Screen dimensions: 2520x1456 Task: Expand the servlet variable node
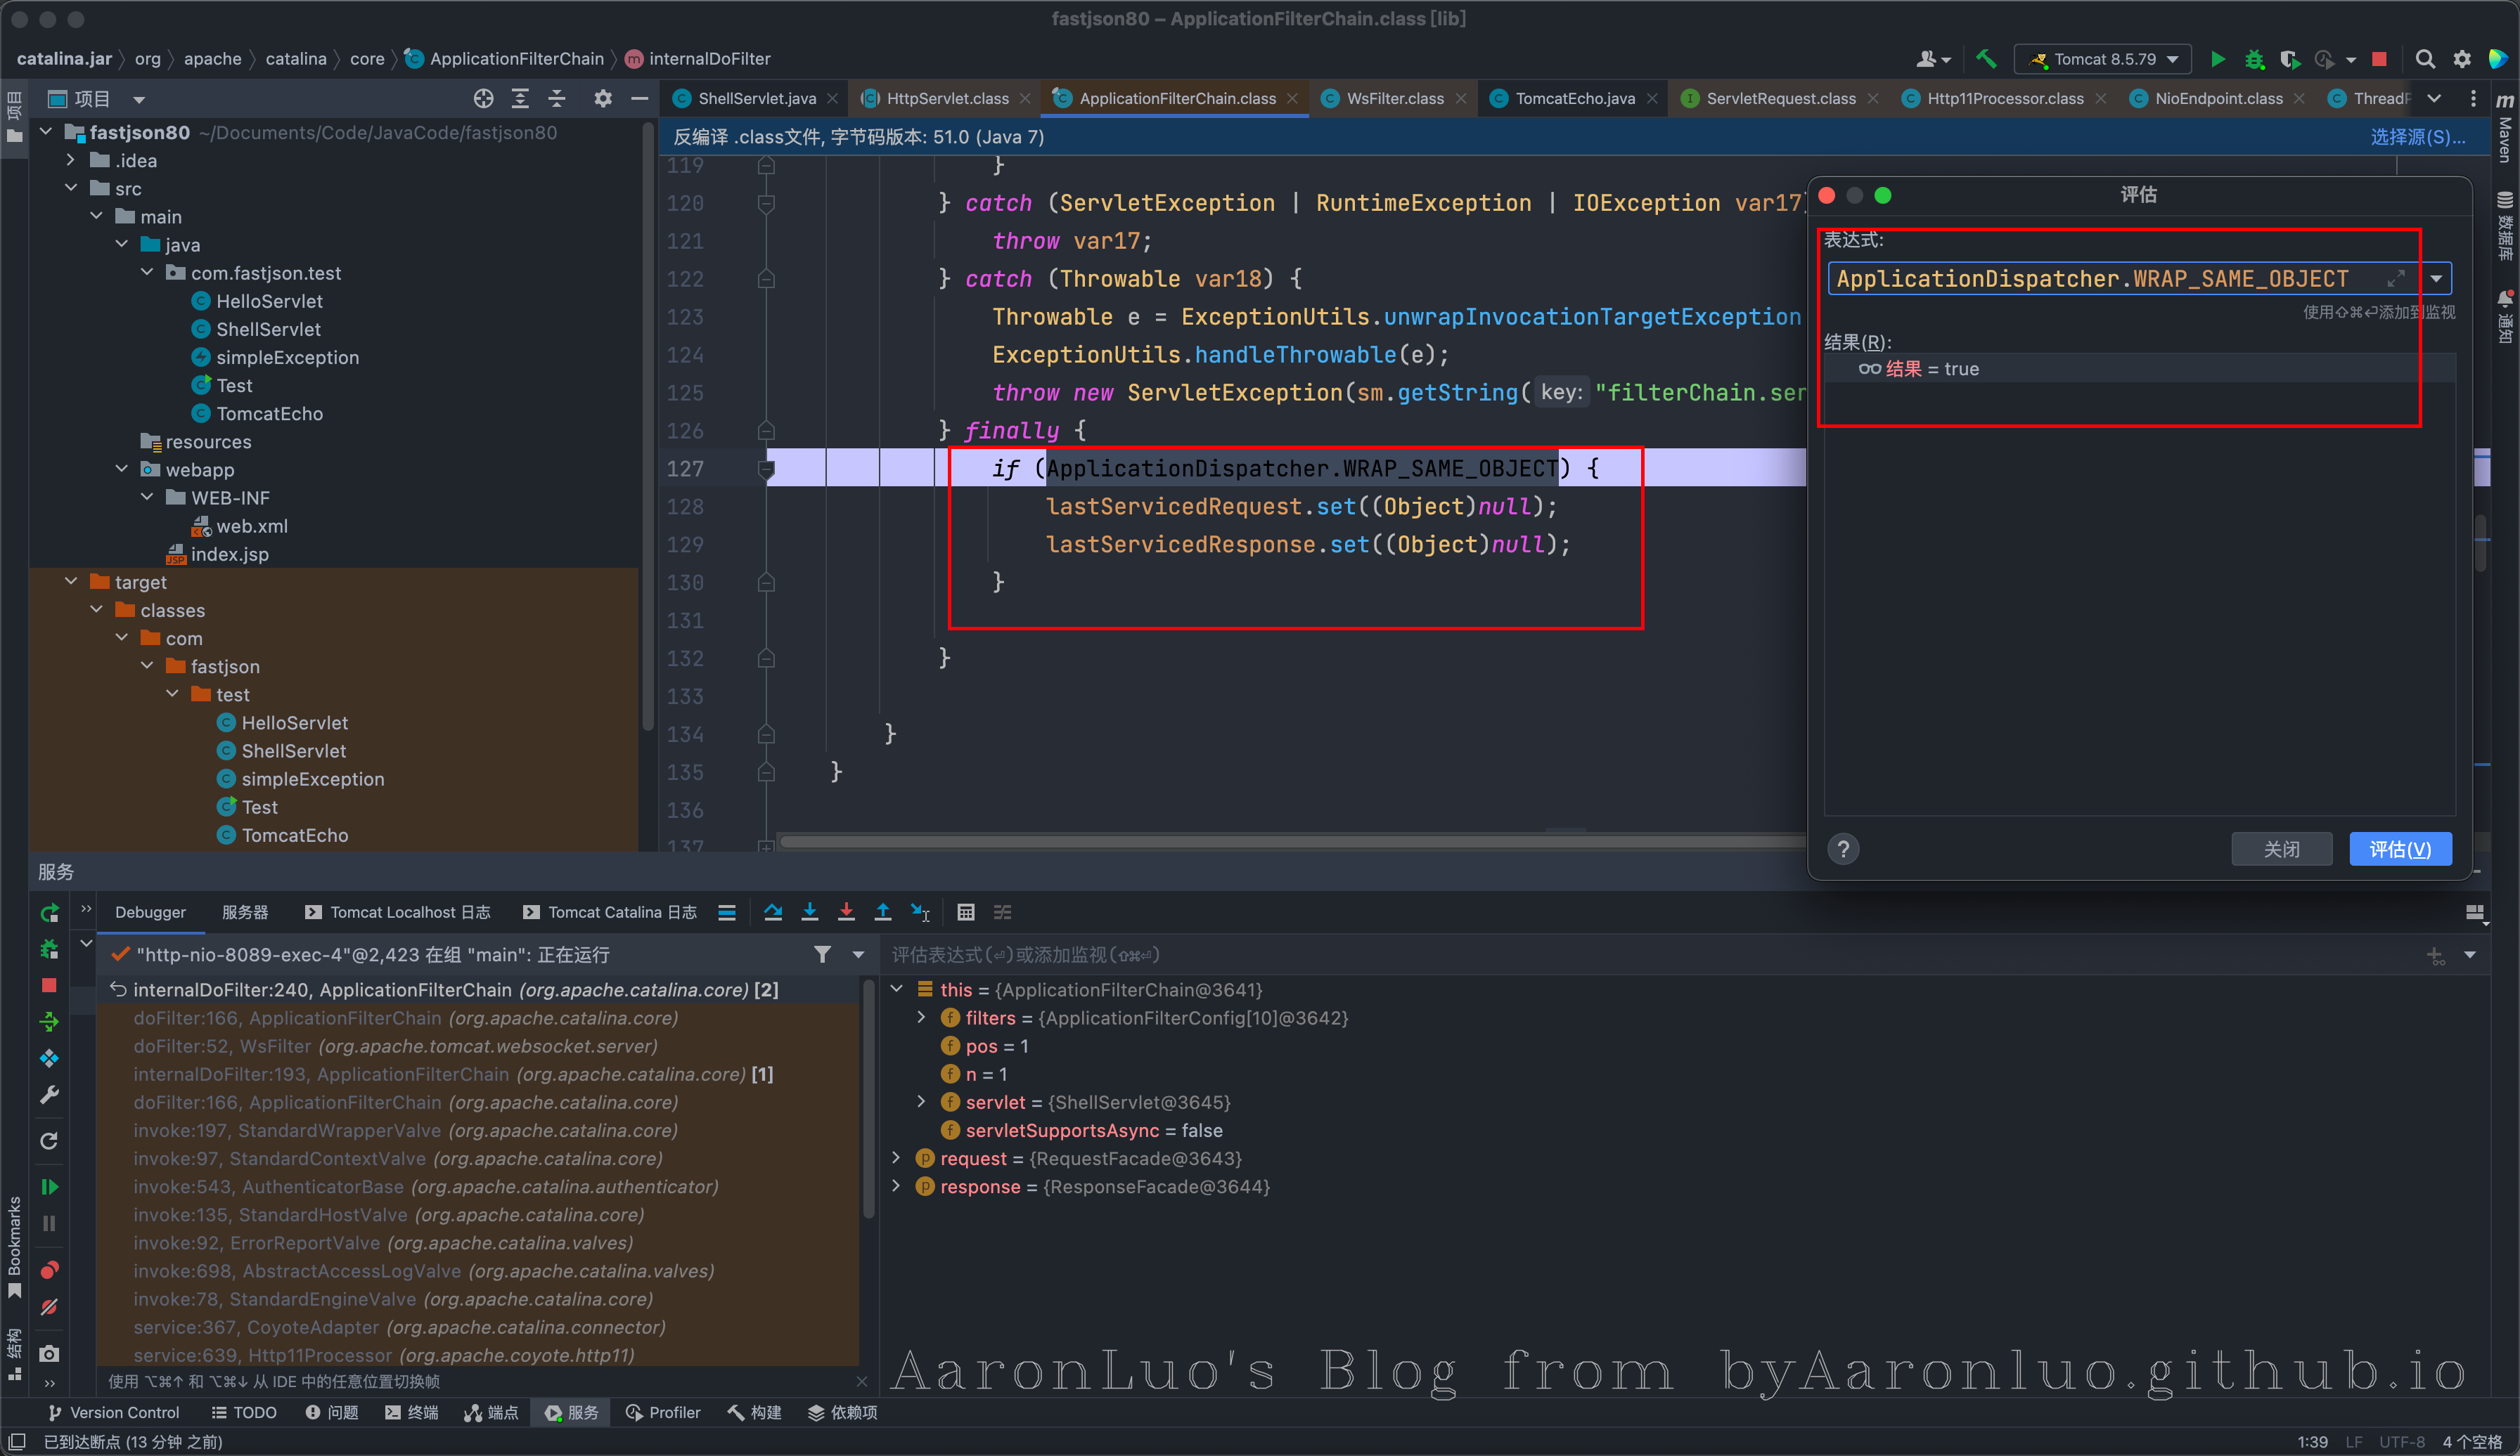(x=921, y=1101)
